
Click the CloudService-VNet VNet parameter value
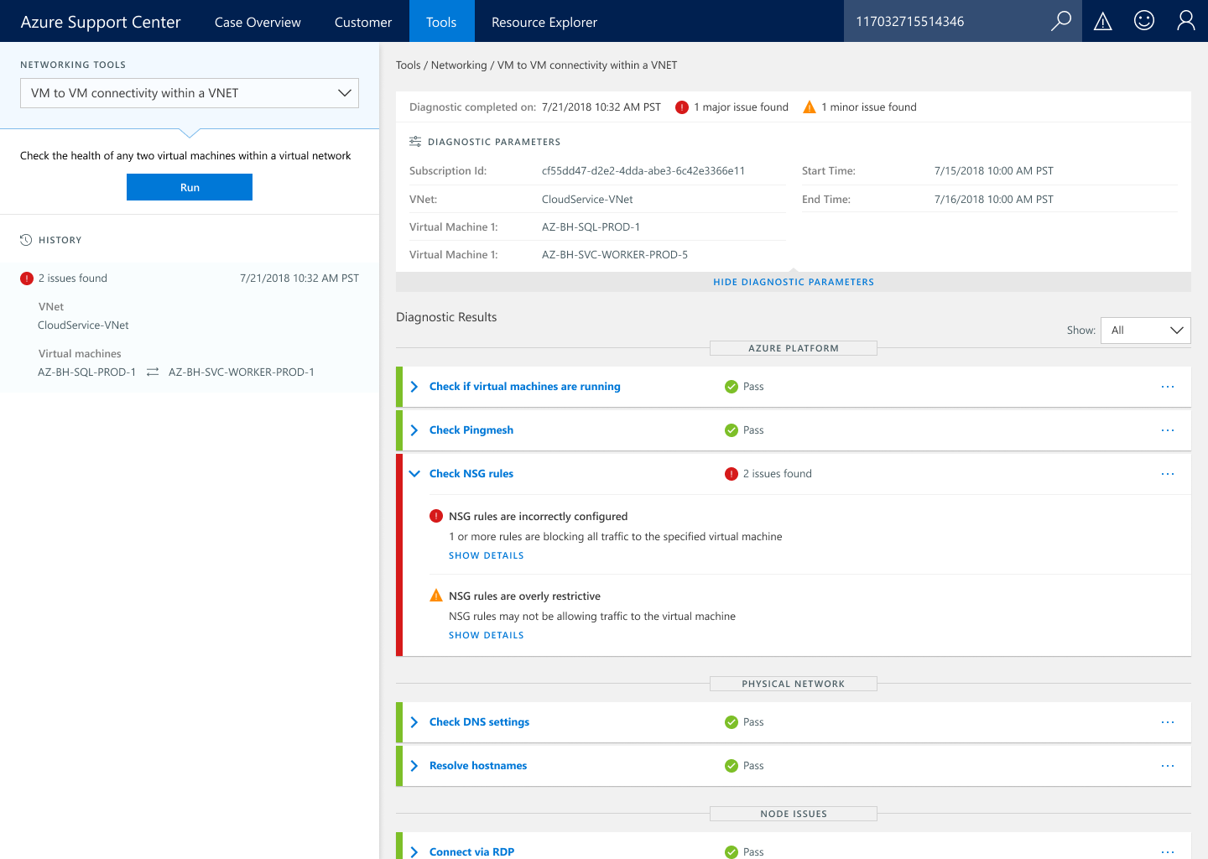point(587,200)
